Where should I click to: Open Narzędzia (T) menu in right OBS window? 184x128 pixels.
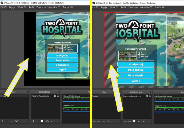coord(146,7)
